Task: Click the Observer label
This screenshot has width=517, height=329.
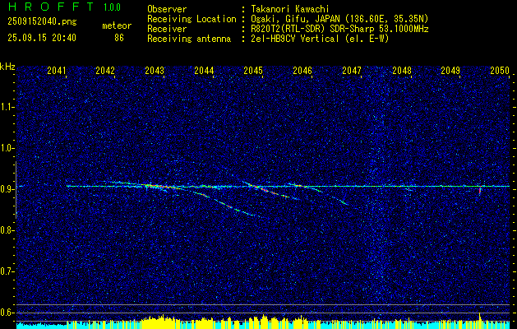Action: point(167,9)
